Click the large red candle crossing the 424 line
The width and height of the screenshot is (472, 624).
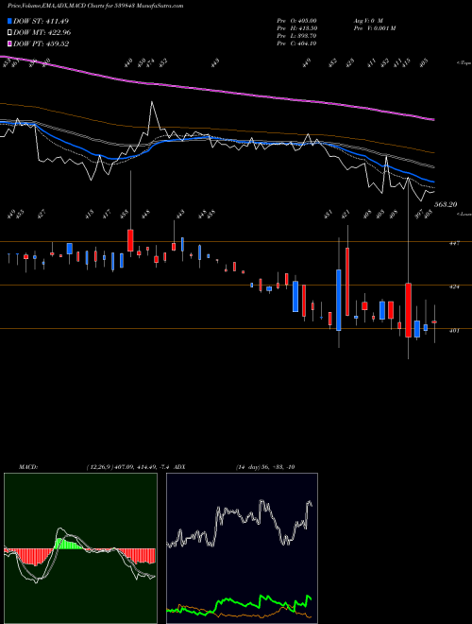408,310
